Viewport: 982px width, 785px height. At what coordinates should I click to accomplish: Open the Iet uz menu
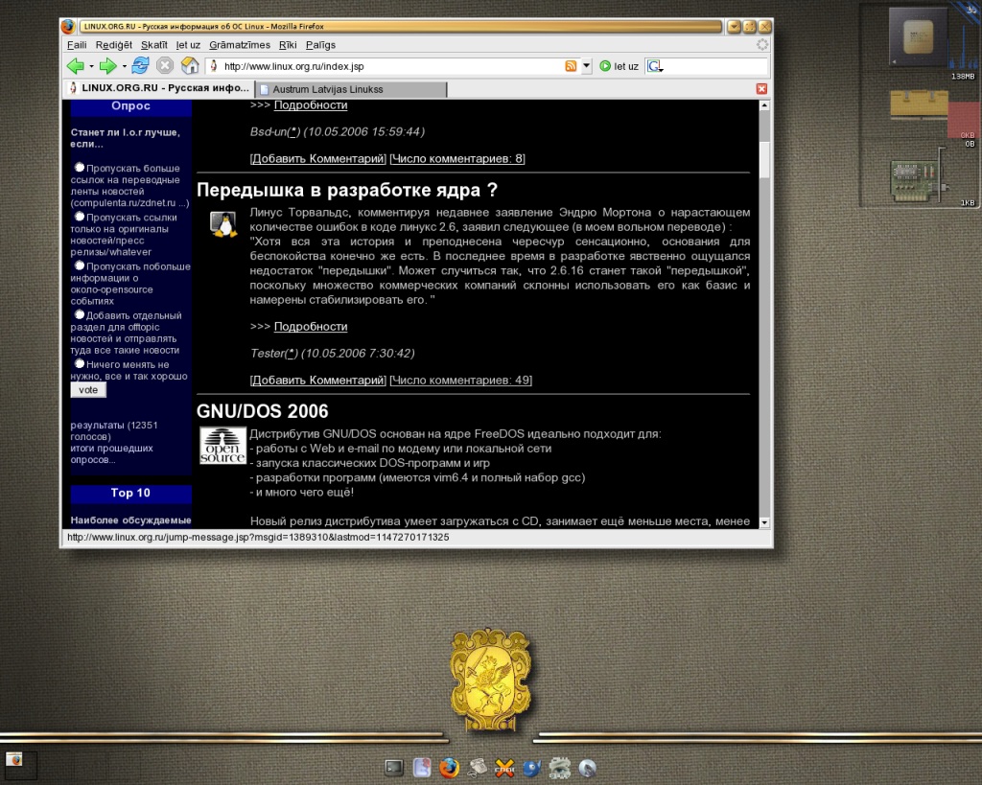click(188, 45)
